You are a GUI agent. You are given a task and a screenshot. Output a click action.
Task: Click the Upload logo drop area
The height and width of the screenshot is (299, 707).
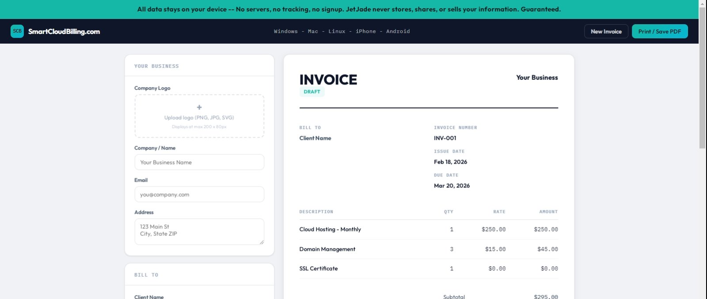[x=199, y=116]
